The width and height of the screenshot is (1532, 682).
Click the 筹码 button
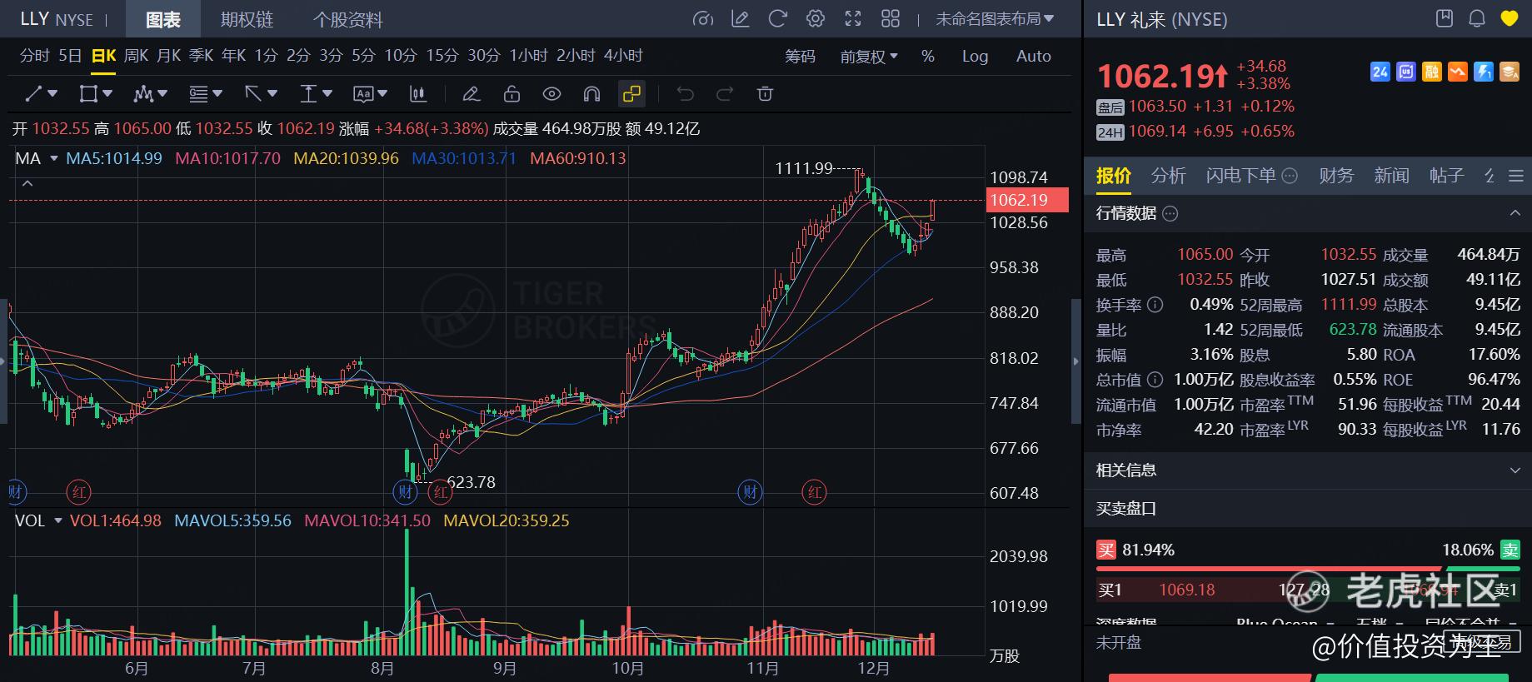800,56
